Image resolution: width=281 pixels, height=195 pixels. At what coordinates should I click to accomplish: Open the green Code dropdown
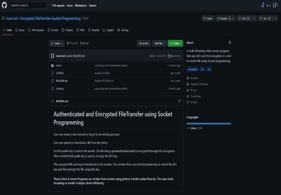pyautogui.click(x=175, y=43)
